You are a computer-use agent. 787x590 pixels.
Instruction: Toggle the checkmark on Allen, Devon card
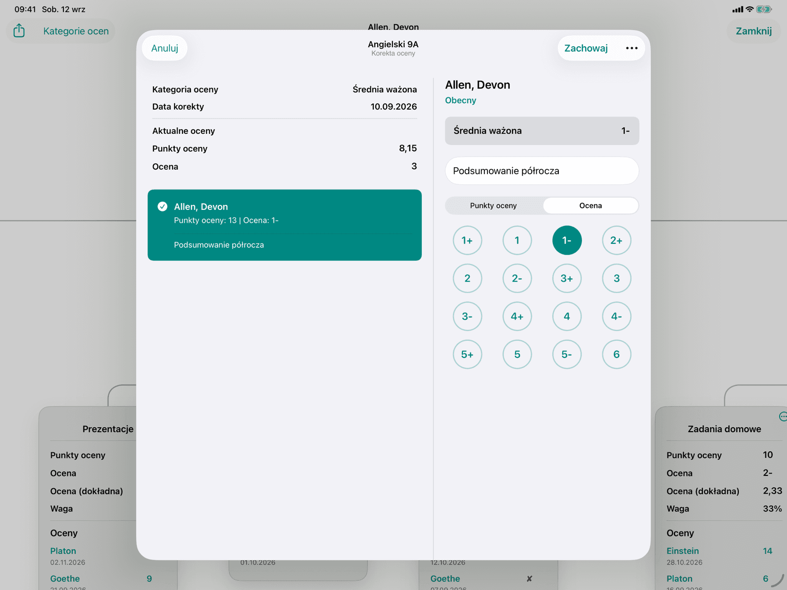point(162,206)
